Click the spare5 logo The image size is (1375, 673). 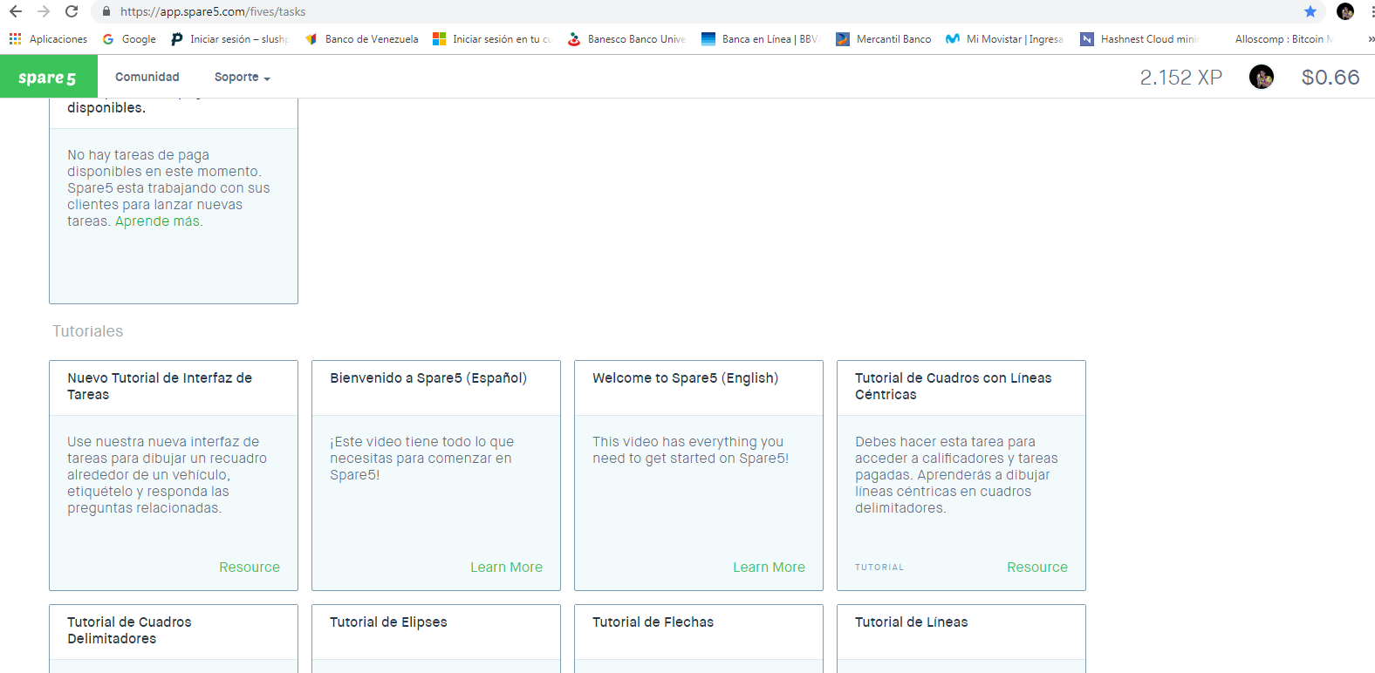[x=48, y=77]
